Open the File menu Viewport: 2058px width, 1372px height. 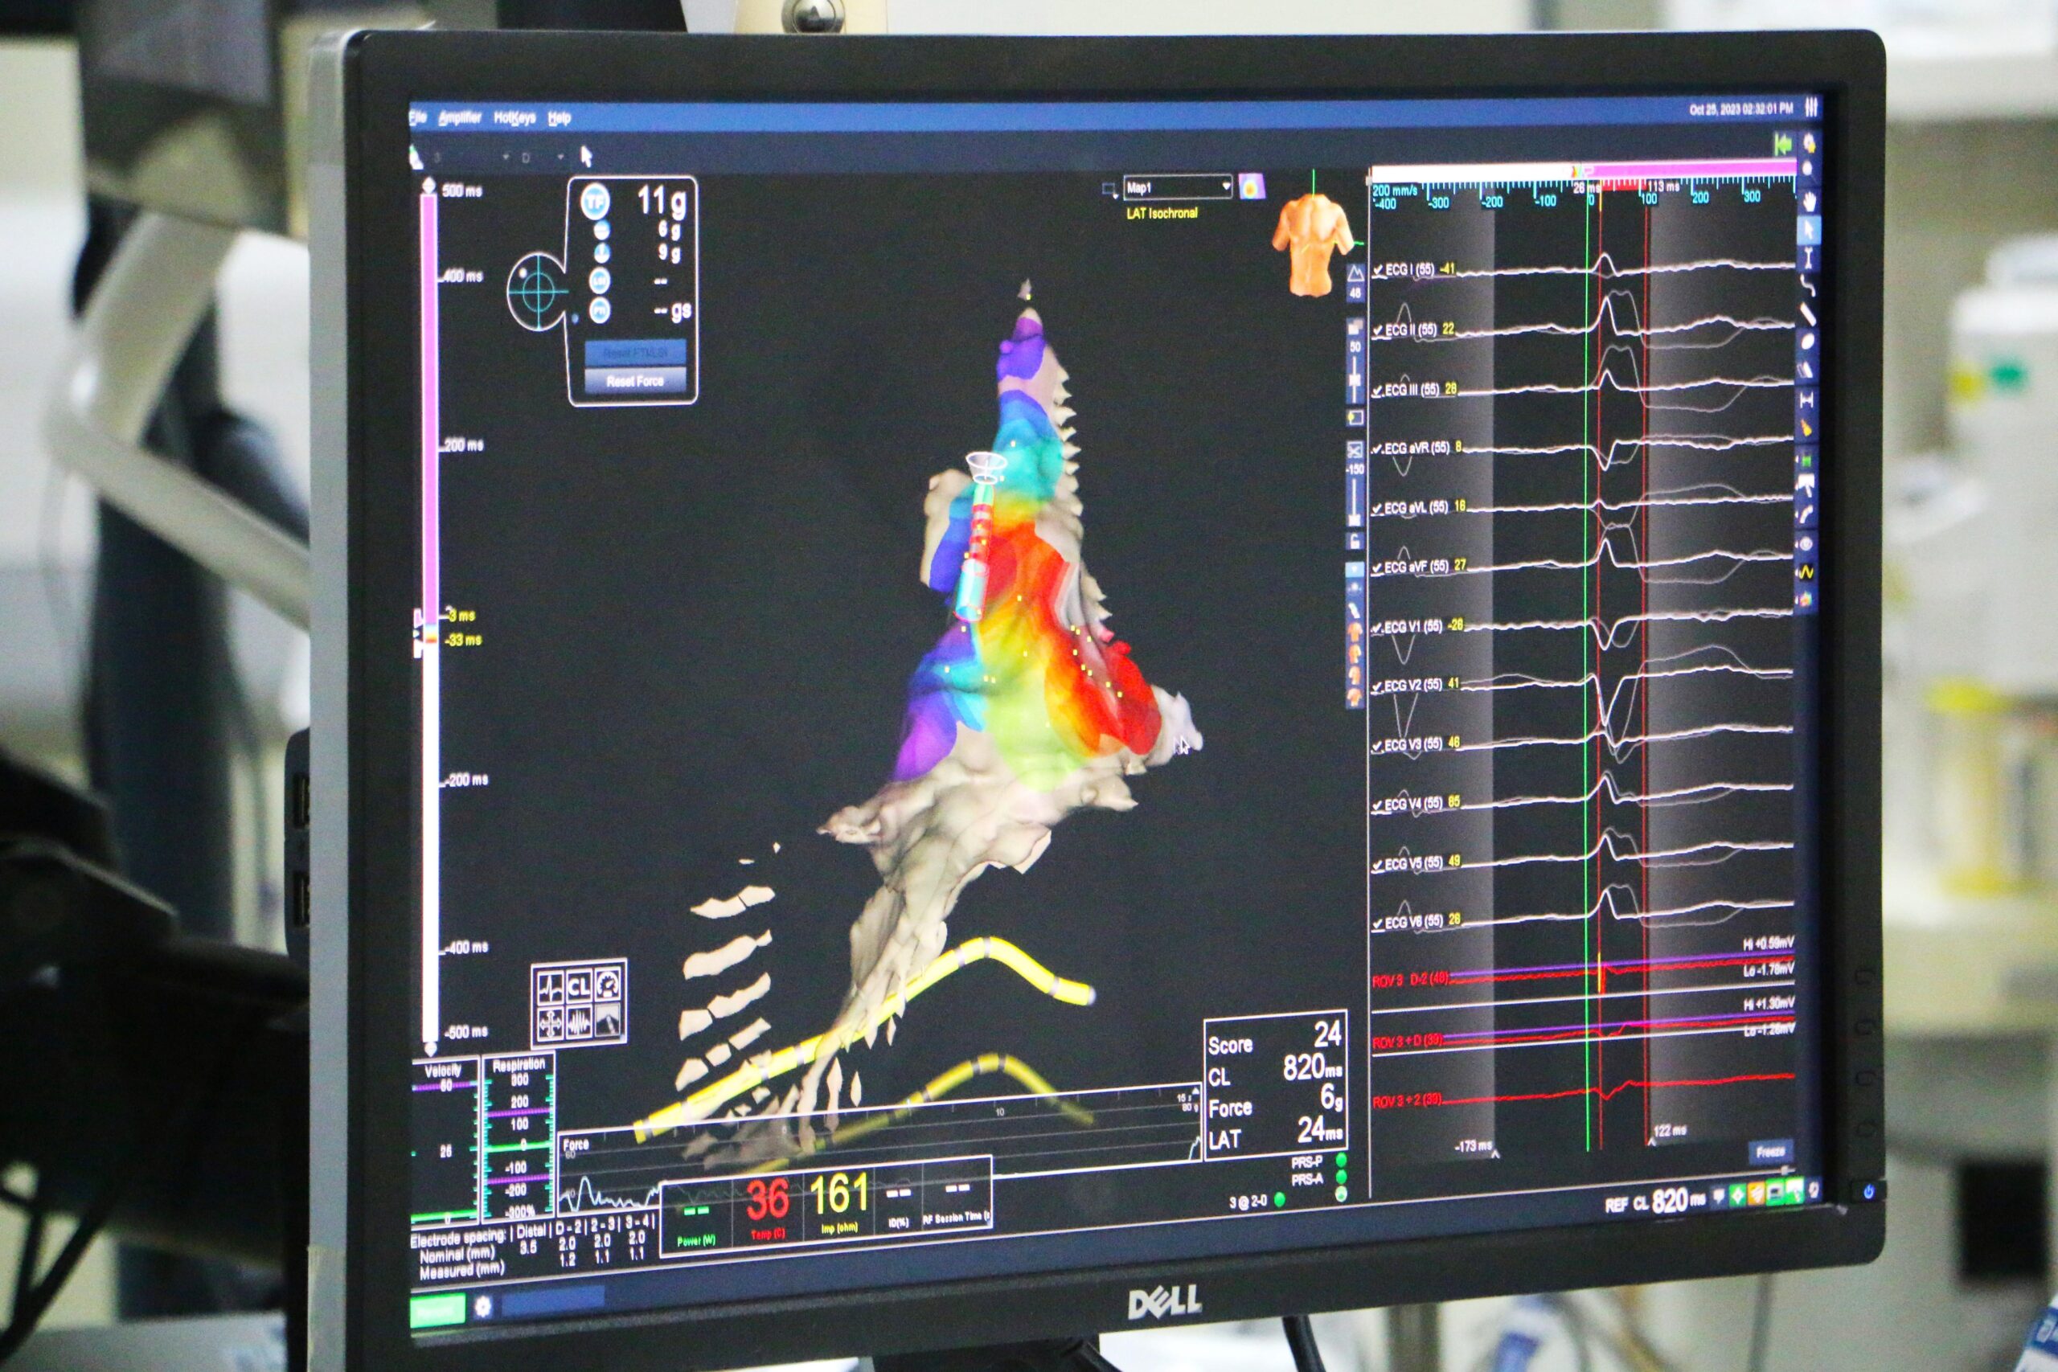418,117
